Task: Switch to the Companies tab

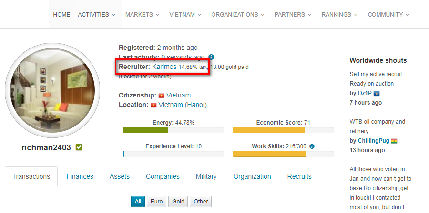Action: coord(163,176)
